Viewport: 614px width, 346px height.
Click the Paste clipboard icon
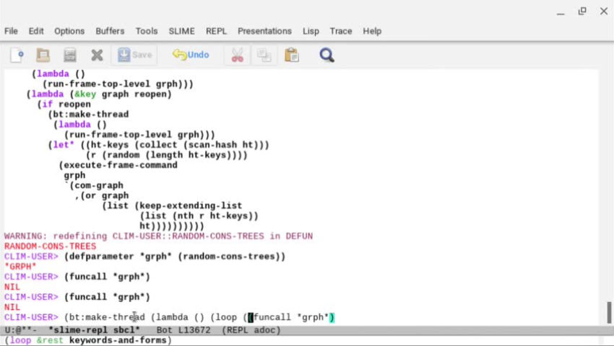pos(291,55)
